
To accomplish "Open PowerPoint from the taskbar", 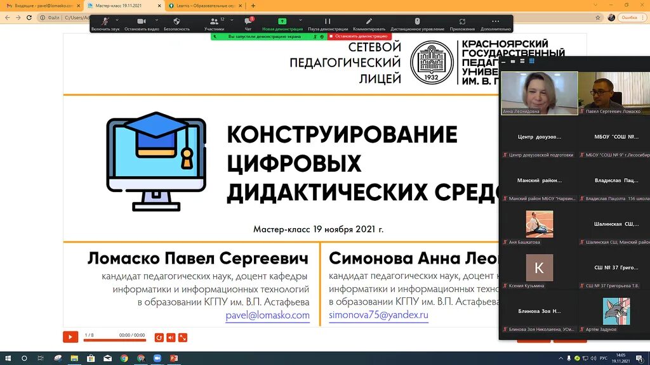I will (174, 359).
